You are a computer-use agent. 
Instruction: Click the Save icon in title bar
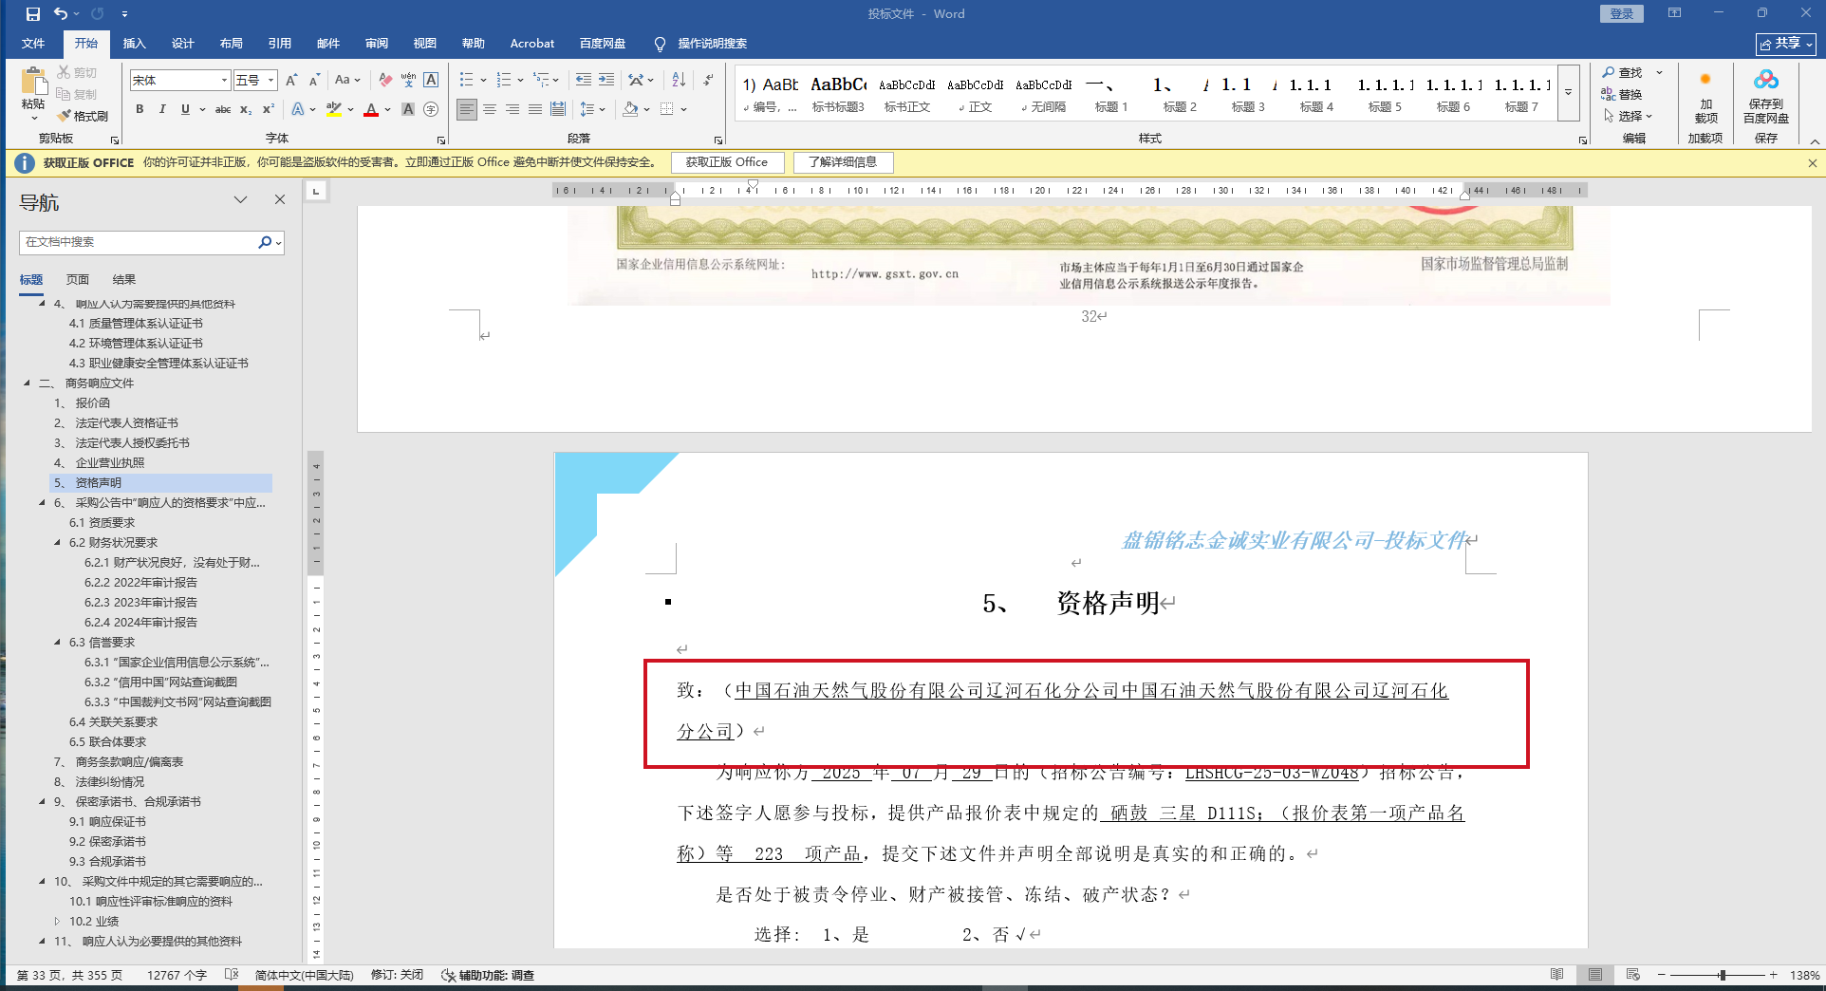click(x=33, y=14)
